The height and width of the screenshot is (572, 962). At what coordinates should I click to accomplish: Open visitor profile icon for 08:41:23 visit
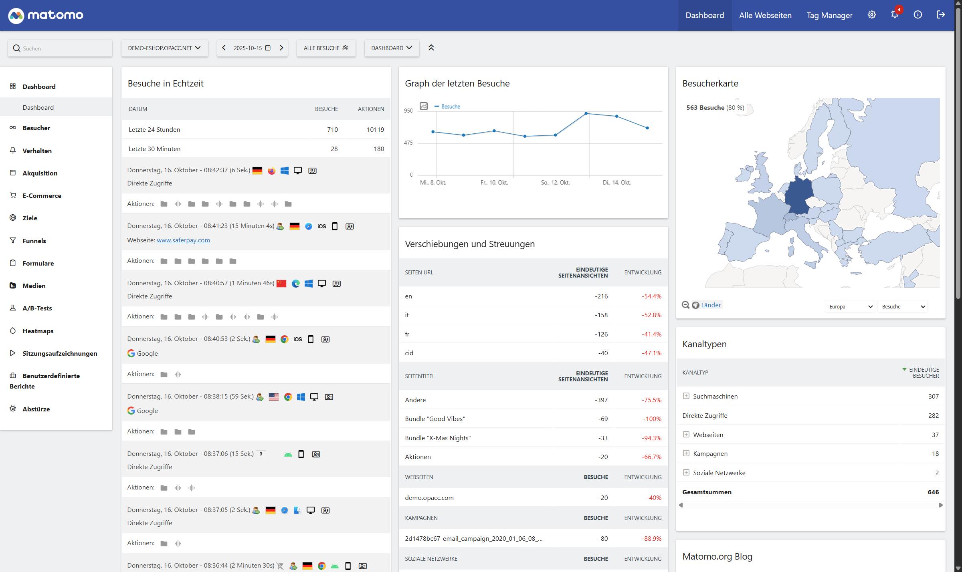point(350,226)
